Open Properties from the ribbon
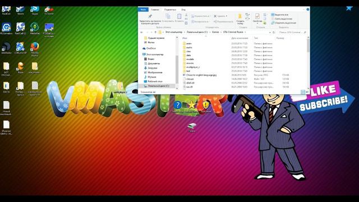359x202 pixels. 257,19
